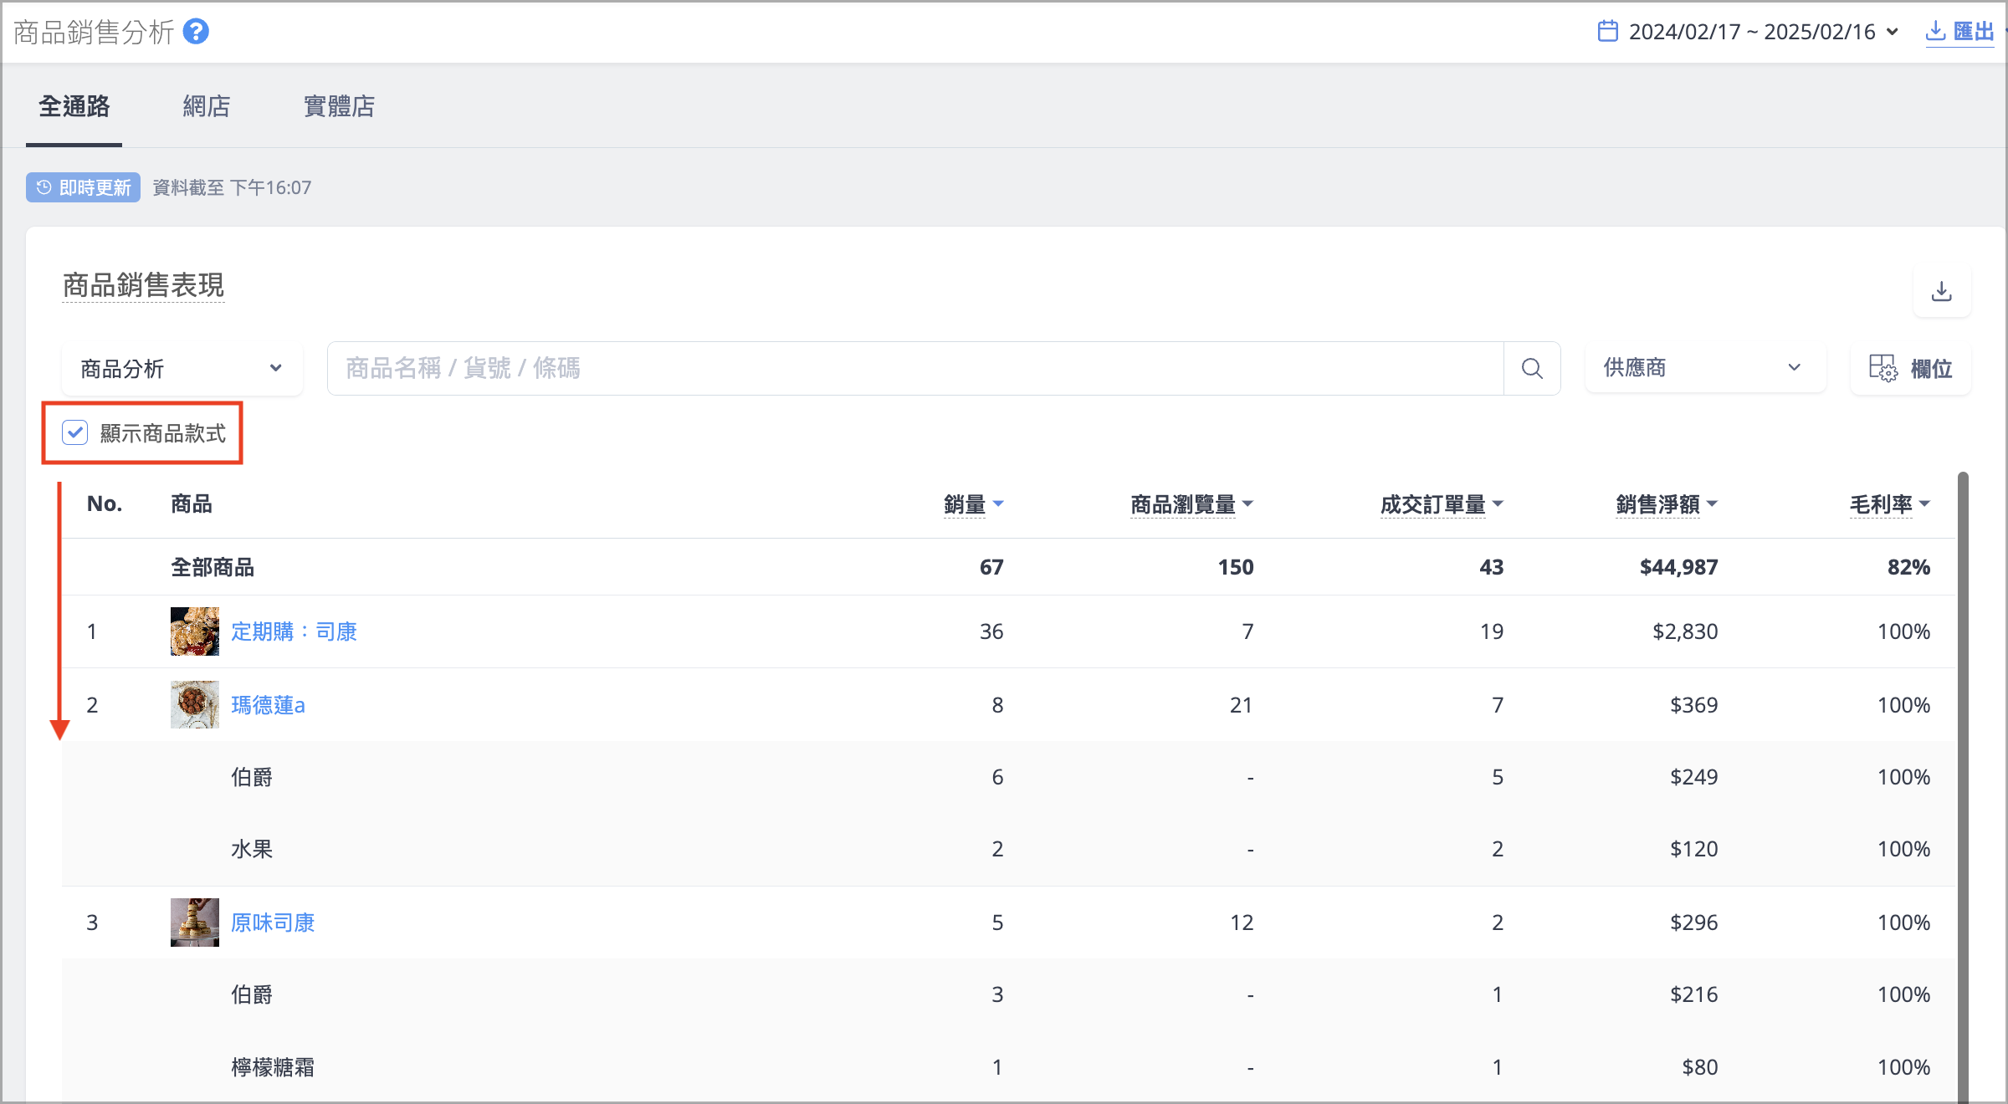Viewport: 2008px width, 1104px height.
Task: Switch to the 實體店 tab
Action: pos(339,106)
